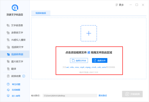Select the 视频转音频 tab
149x102 pixels.
pyautogui.click(x=41, y=13)
